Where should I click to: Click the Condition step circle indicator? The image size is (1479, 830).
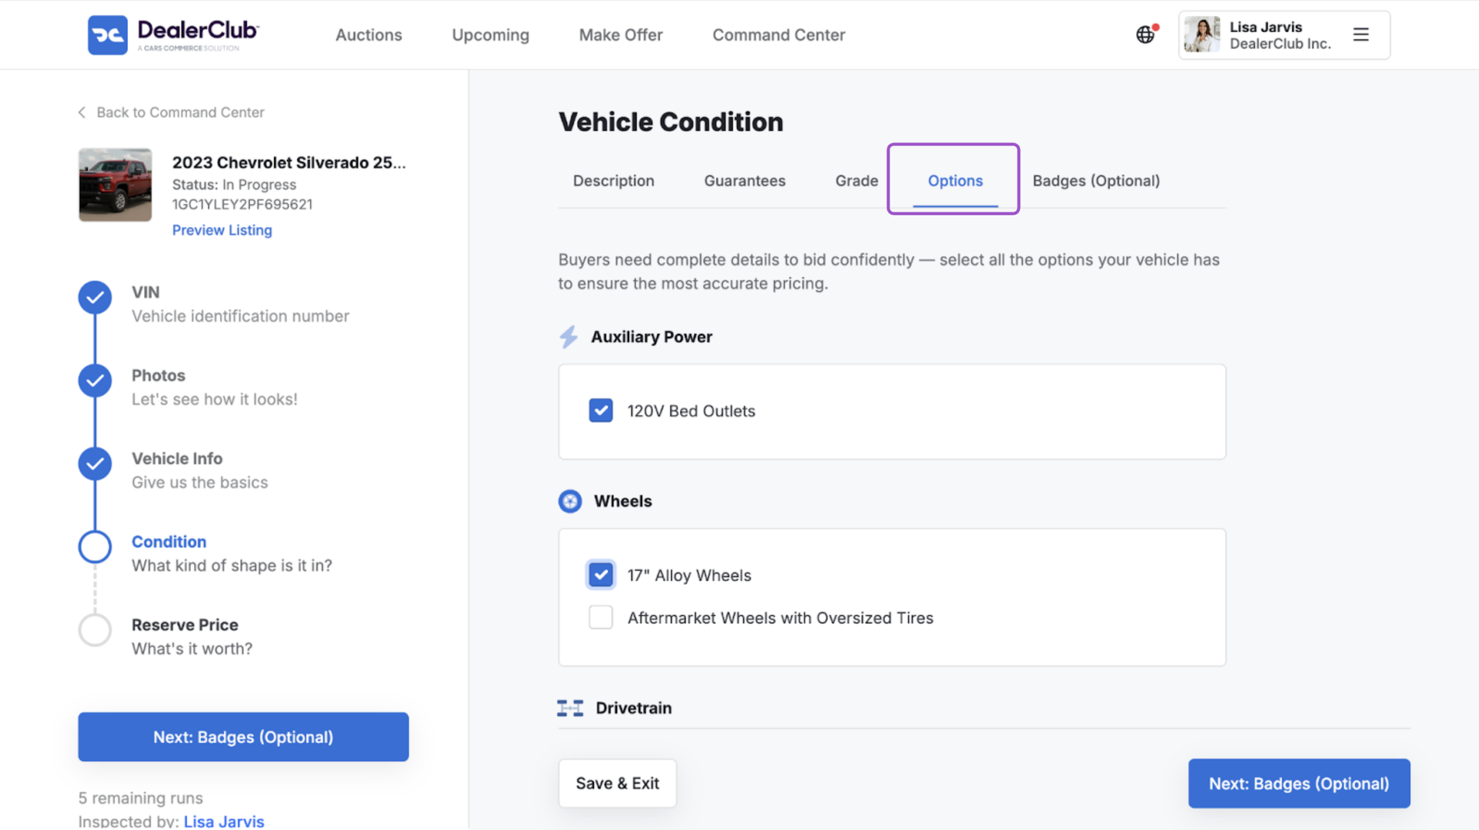click(x=95, y=547)
